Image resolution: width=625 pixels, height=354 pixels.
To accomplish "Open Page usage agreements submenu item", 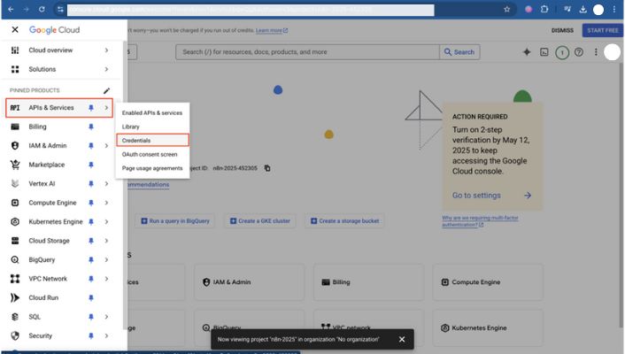I will point(152,168).
